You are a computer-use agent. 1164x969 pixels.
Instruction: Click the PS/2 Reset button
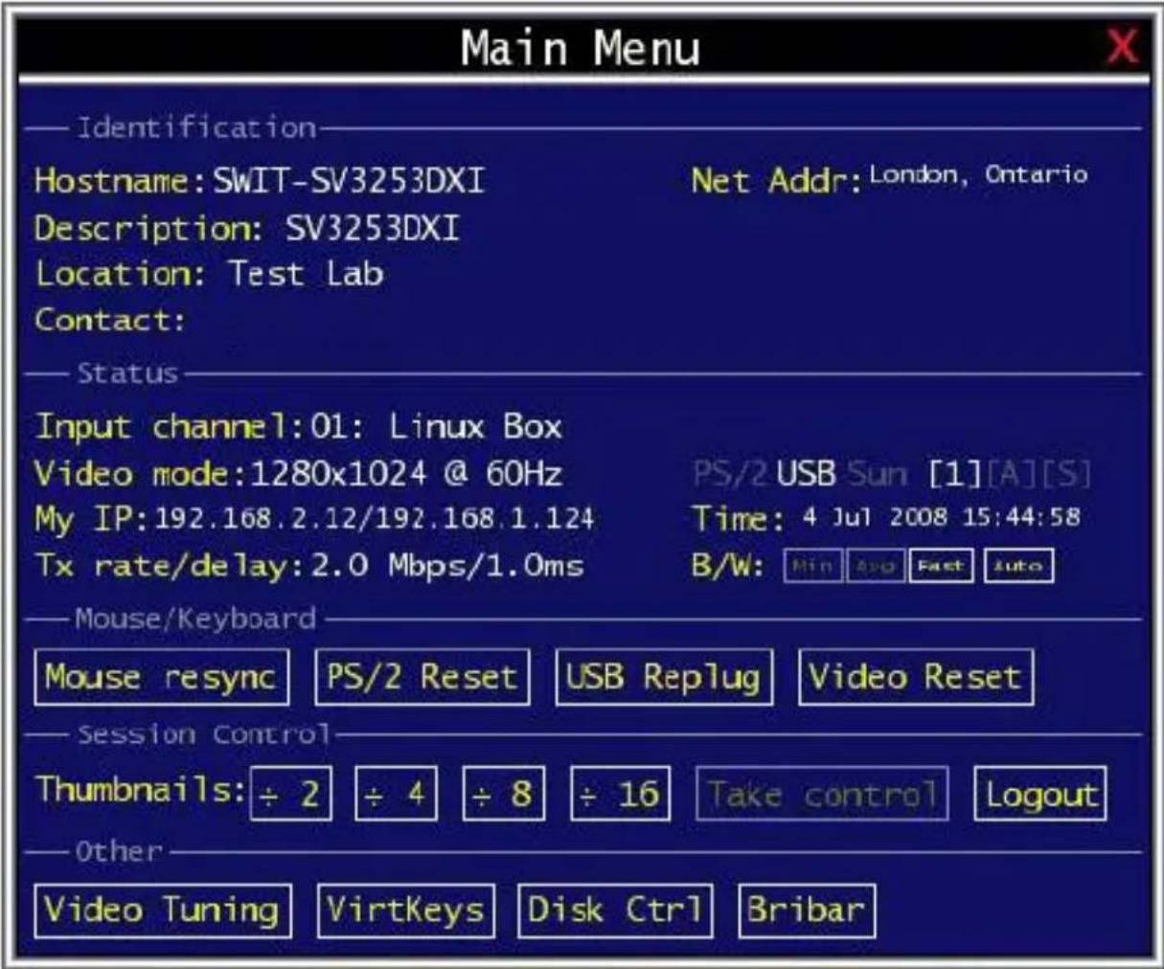click(x=422, y=677)
